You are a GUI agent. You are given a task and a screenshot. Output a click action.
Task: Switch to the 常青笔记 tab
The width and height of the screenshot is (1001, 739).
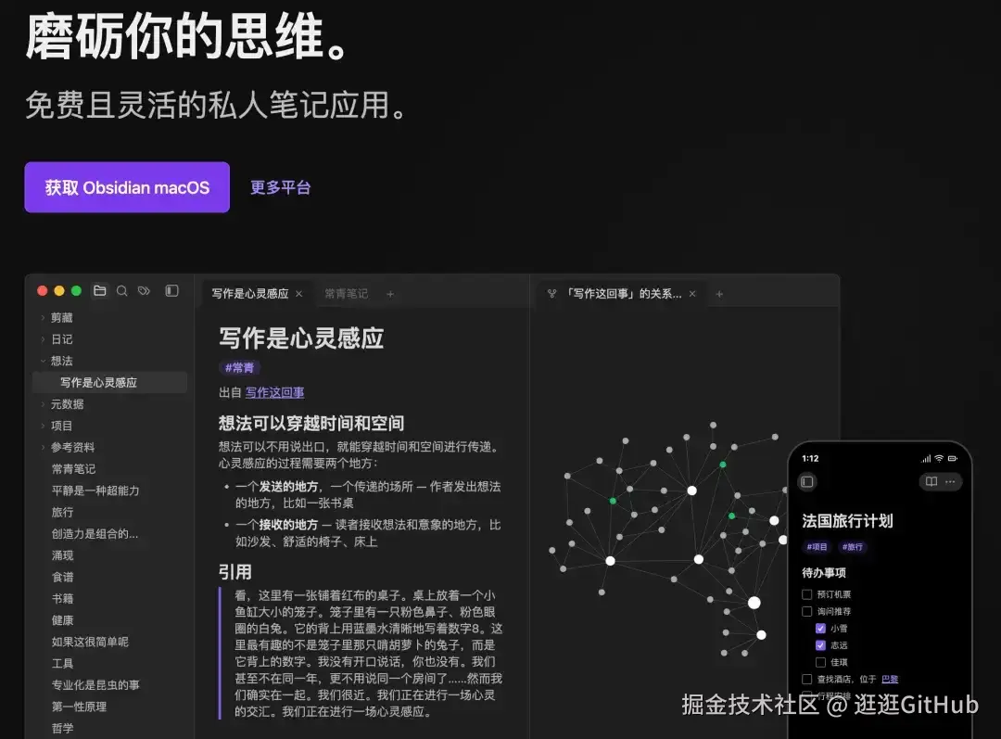pos(346,294)
